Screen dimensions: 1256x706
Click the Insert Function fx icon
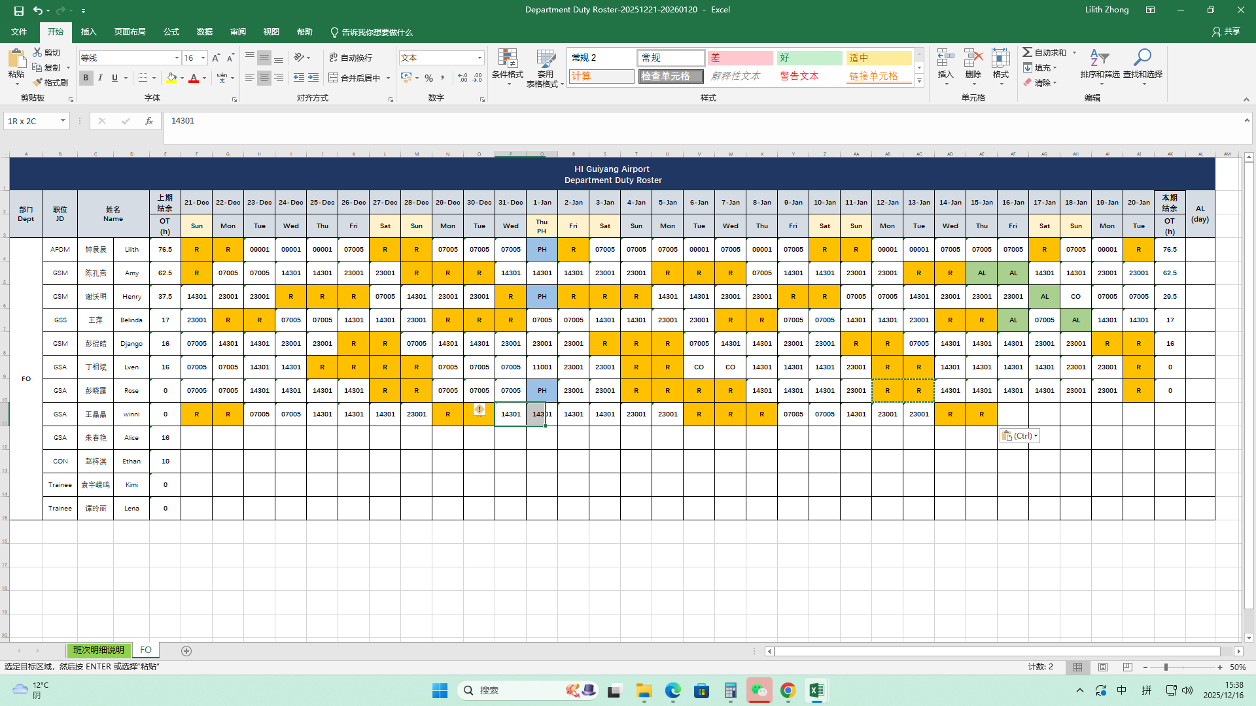(149, 121)
